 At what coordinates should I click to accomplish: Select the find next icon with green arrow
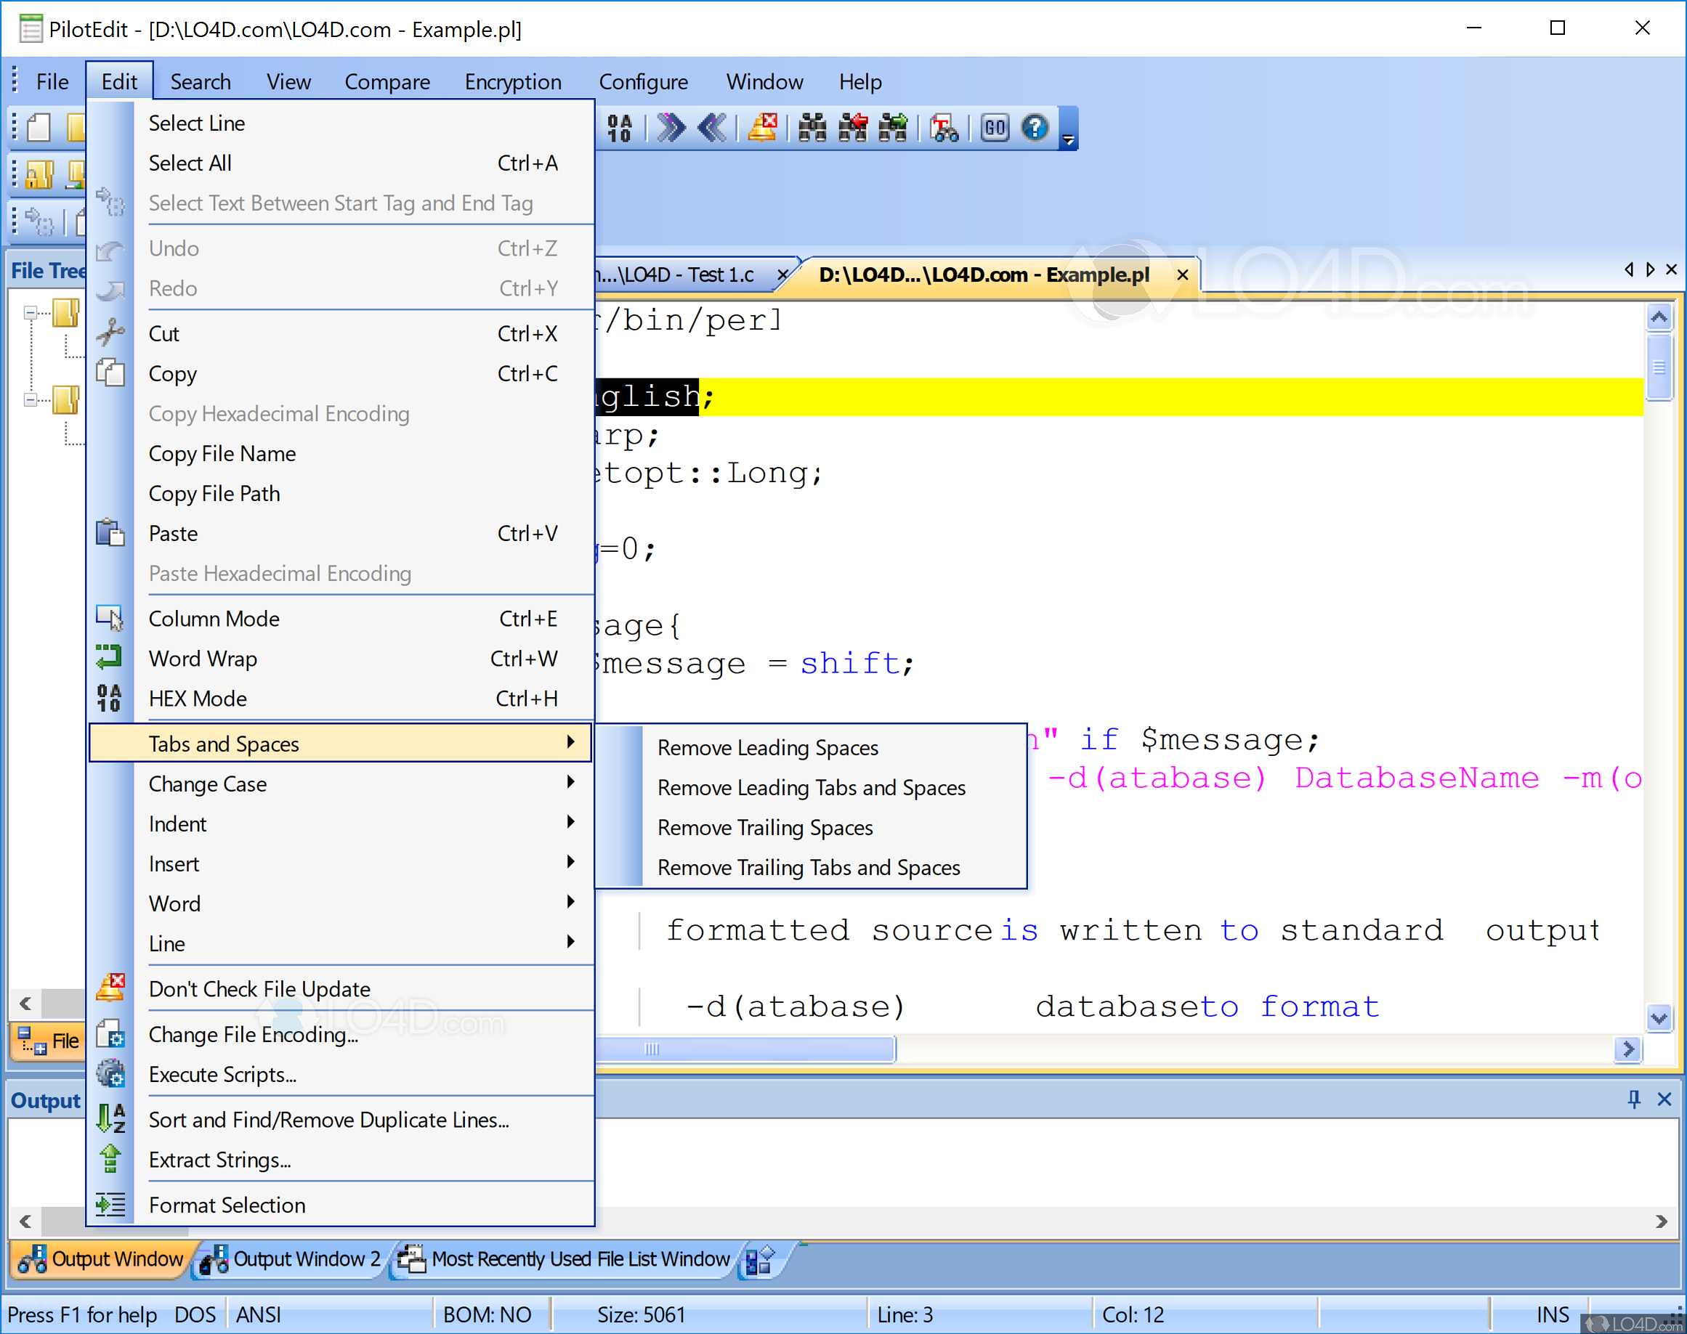coord(892,127)
